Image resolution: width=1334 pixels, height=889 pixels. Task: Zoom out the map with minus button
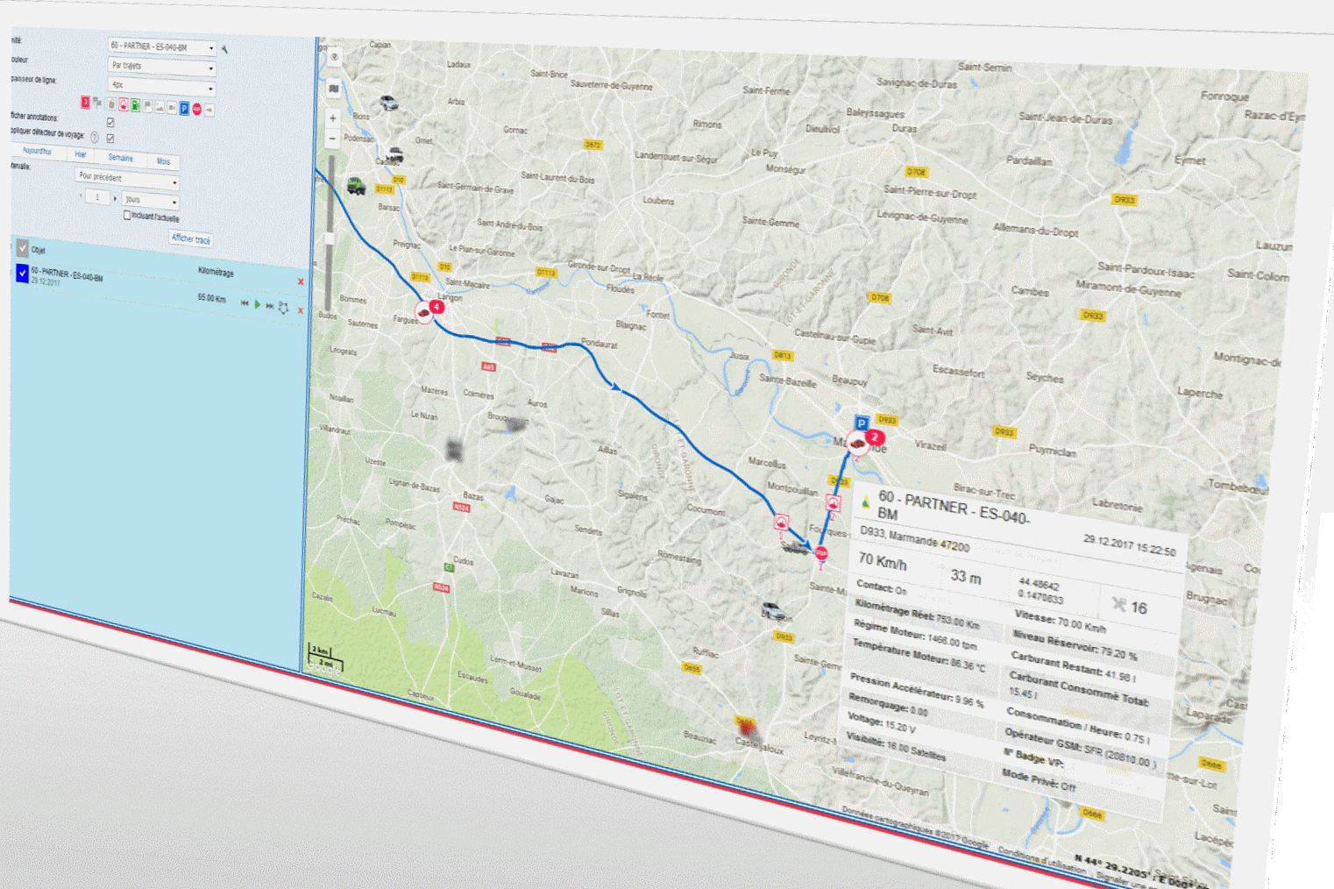point(332,139)
